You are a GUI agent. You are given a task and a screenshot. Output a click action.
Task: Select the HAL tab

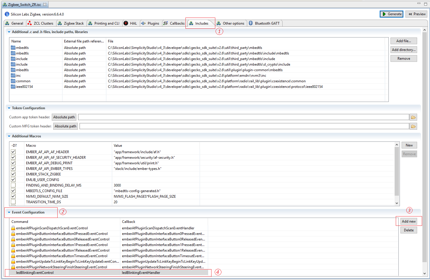point(130,23)
